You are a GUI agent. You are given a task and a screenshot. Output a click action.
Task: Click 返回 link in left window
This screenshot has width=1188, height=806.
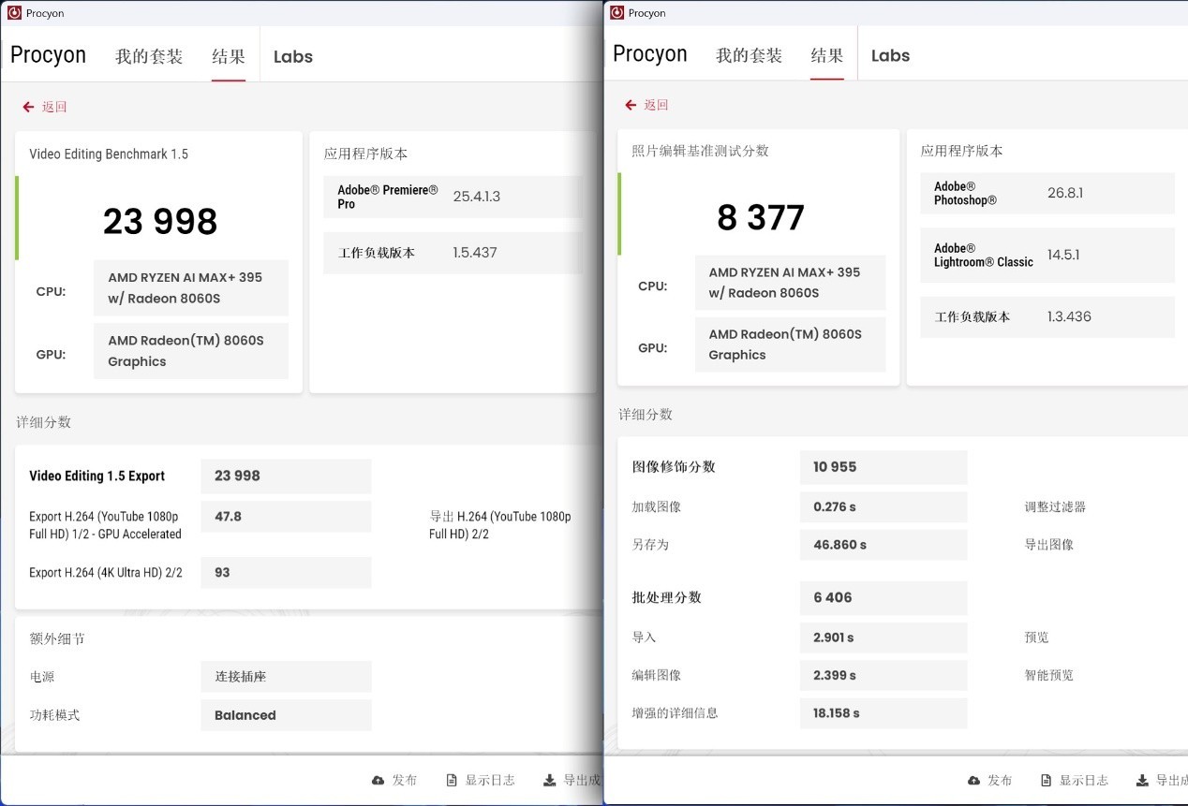click(54, 107)
